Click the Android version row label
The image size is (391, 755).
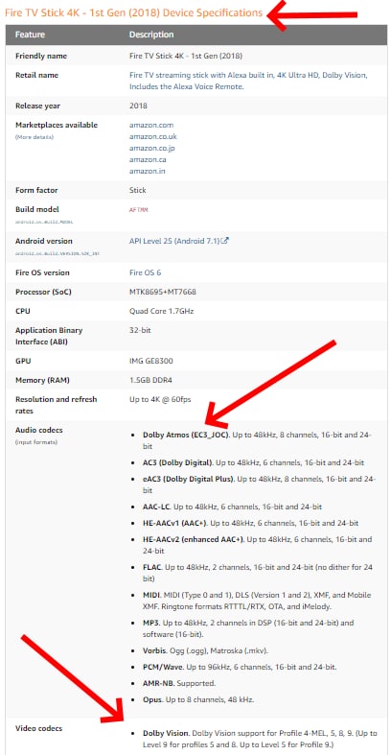coord(44,241)
